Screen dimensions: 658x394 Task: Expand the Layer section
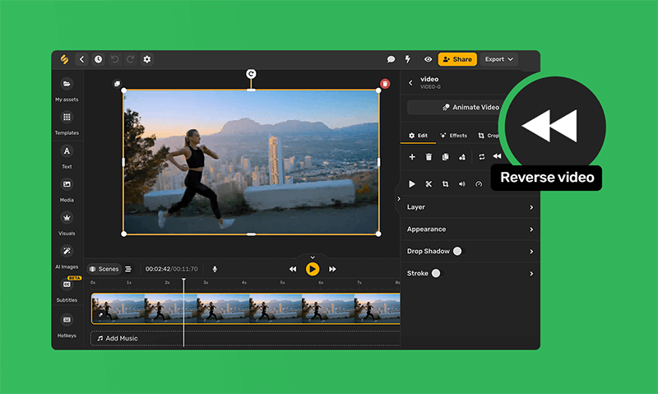pyautogui.click(x=470, y=207)
